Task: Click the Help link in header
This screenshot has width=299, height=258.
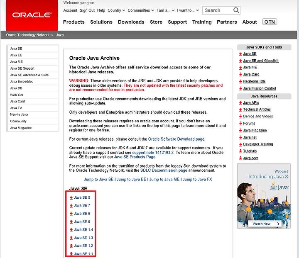Action: pyautogui.click(x=101, y=10)
